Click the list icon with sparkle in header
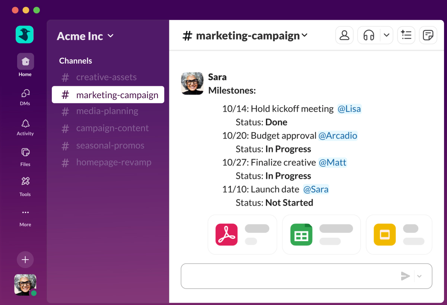Viewport: 447px width, 305px height. point(406,35)
